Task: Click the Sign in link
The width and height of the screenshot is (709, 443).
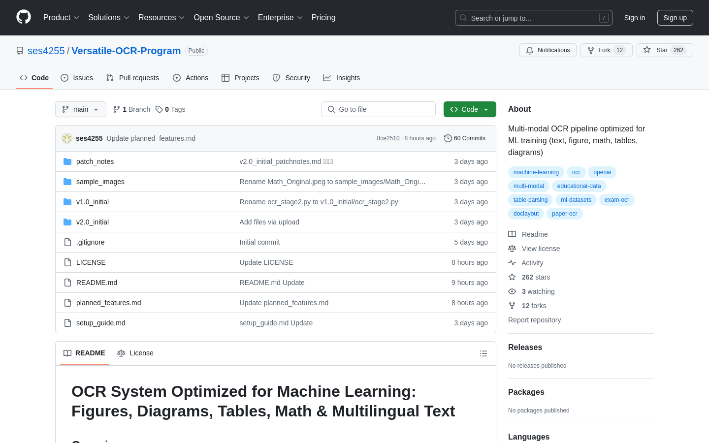Action: (x=635, y=18)
